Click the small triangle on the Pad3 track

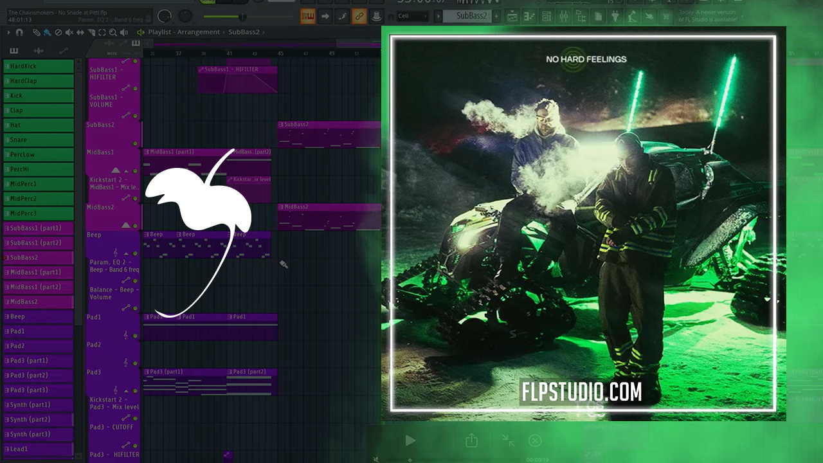(x=126, y=390)
